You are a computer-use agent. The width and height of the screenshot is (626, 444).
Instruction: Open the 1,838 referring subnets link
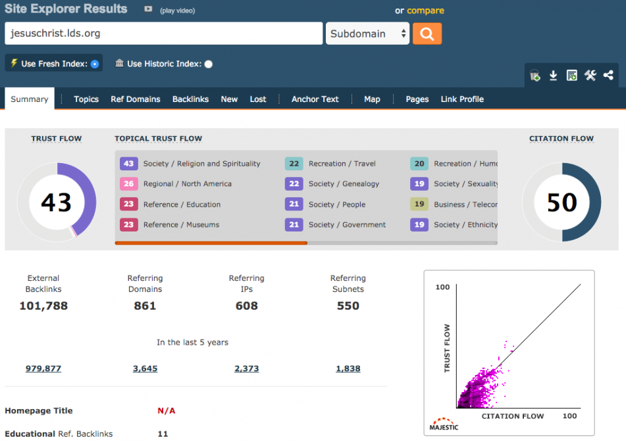click(x=348, y=368)
